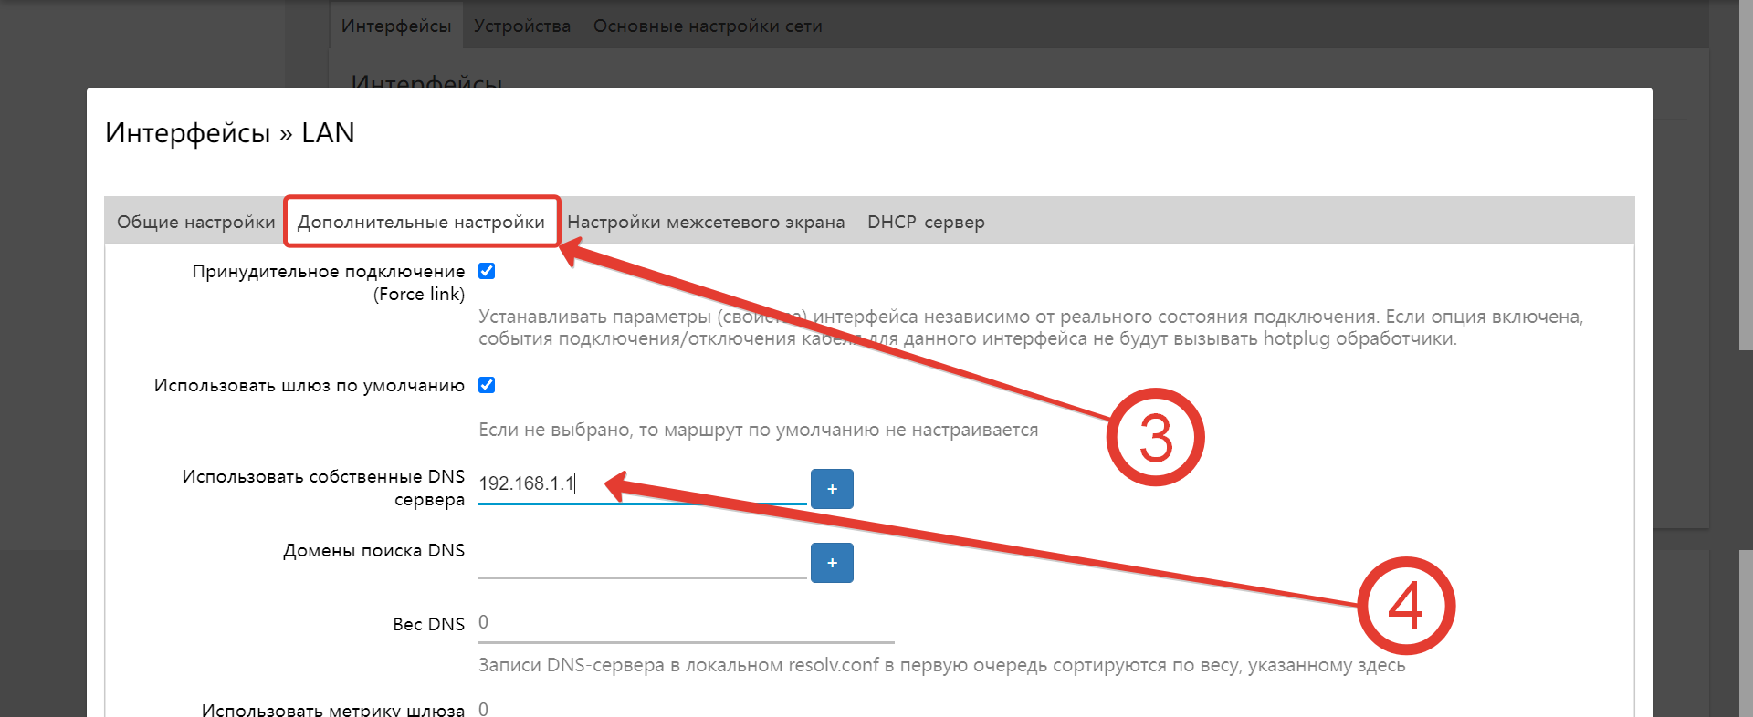Add the entered custom DNS server with plus
Viewport: 1753px width, 717px height.
pos(831,489)
